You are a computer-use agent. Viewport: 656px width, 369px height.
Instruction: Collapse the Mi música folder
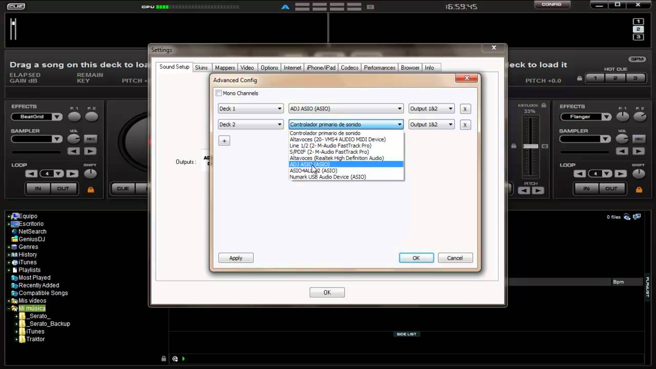point(9,309)
